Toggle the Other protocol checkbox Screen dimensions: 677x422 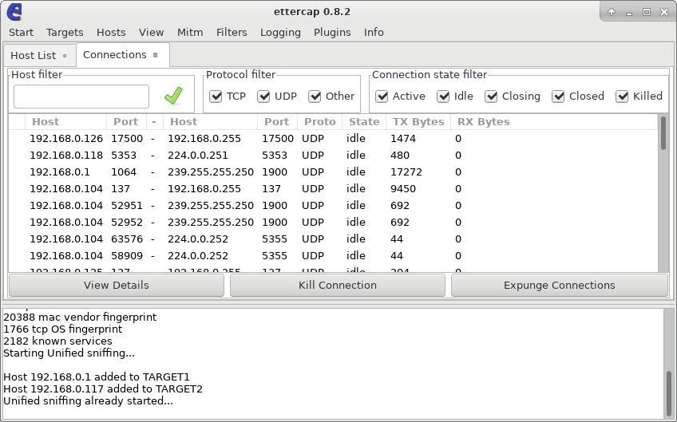315,97
